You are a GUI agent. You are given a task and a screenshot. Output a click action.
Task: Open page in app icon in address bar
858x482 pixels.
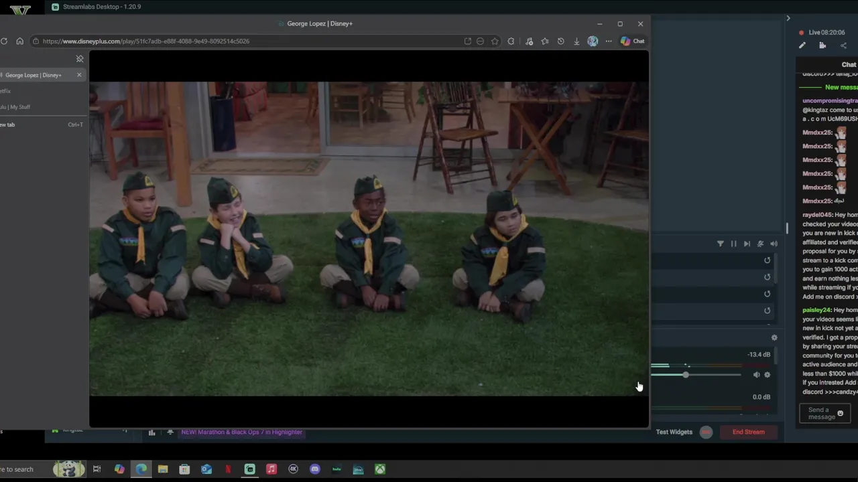tap(467, 41)
